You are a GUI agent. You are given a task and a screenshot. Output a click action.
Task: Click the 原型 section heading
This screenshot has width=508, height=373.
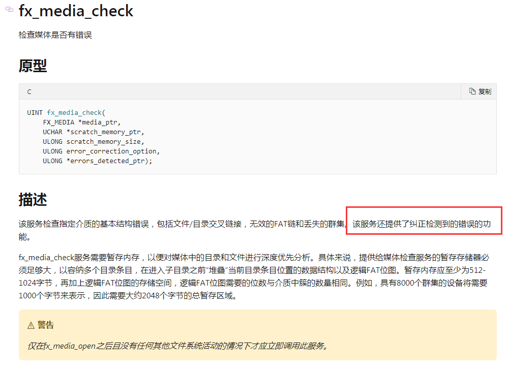pyautogui.click(x=33, y=66)
